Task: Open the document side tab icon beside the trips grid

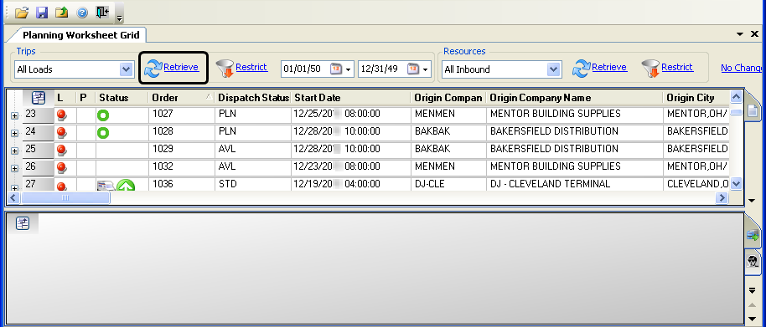Action: tap(753, 111)
